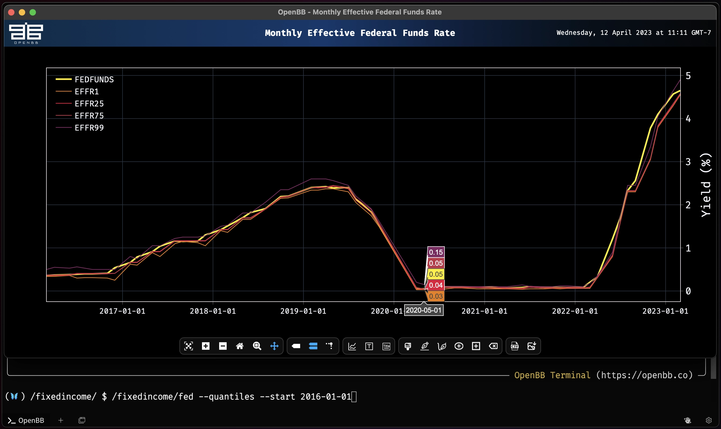Autoscale the chart with the autoscale icon
Image resolution: width=721 pixels, height=429 pixels.
(x=189, y=346)
